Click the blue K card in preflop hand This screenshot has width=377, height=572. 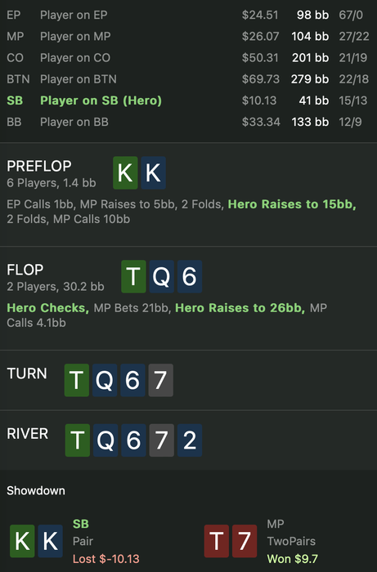(153, 173)
